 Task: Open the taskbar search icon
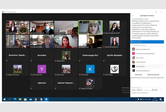pyautogui.click(x=10, y=99)
